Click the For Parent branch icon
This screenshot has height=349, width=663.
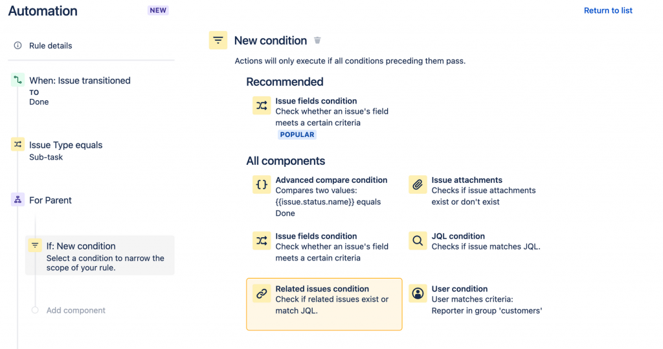pos(17,200)
